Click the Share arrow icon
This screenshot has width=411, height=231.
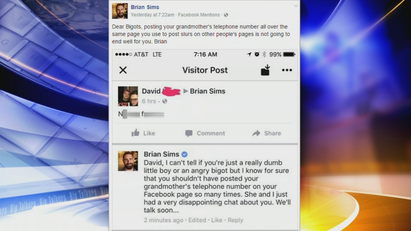(256, 133)
